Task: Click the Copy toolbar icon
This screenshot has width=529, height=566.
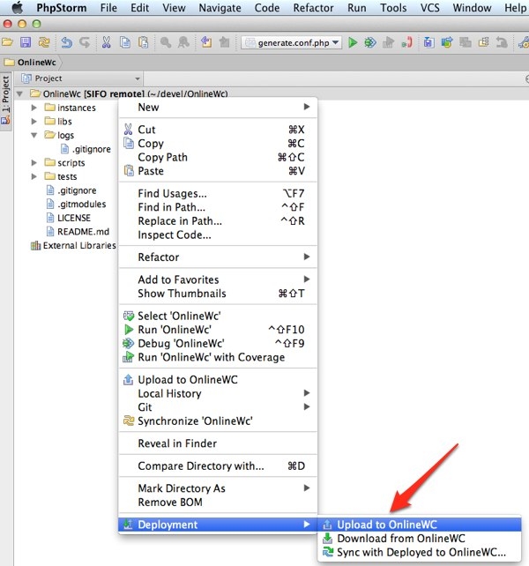Action: [125, 42]
